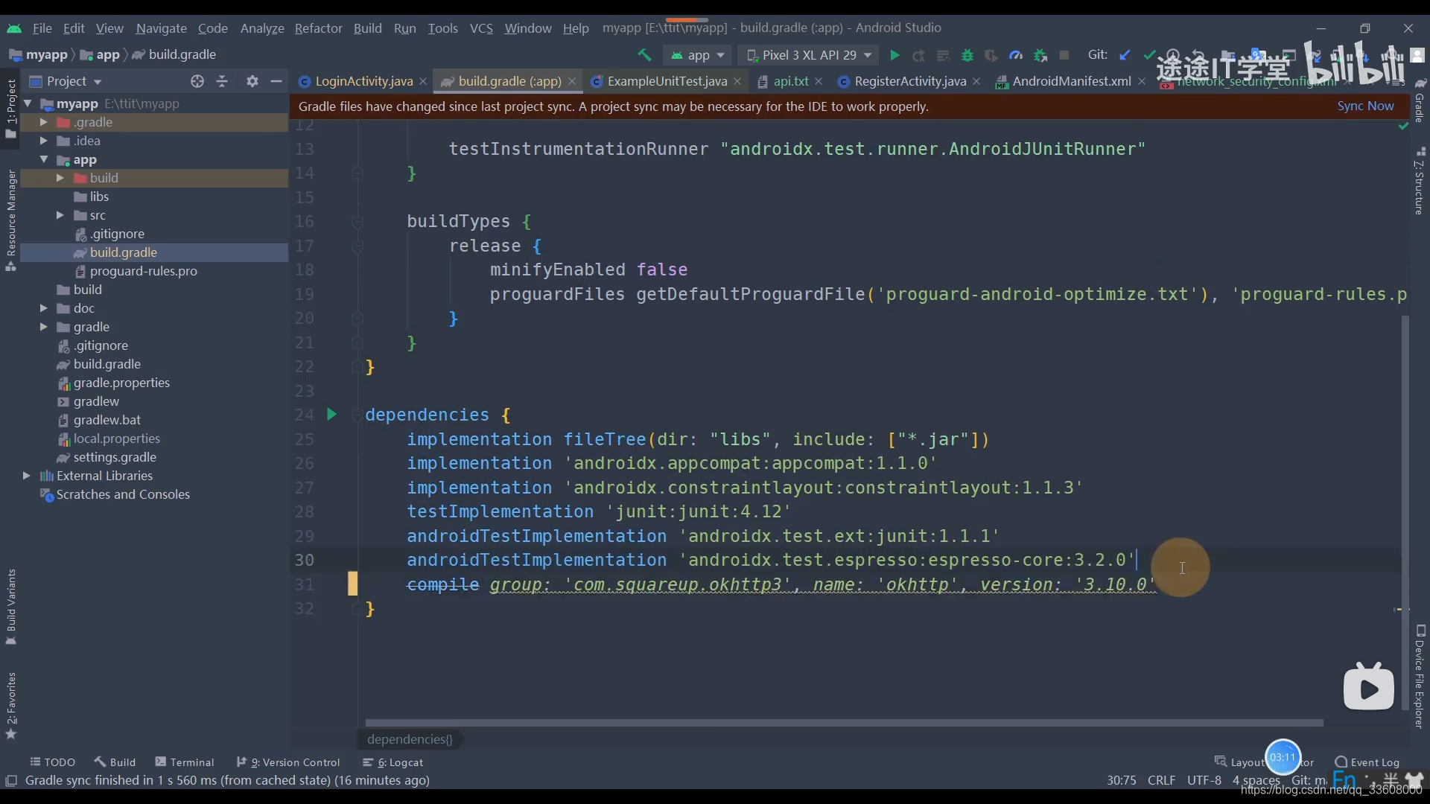The width and height of the screenshot is (1430, 804).
Task: Click the Debug app bug icon
Action: (x=967, y=55)
